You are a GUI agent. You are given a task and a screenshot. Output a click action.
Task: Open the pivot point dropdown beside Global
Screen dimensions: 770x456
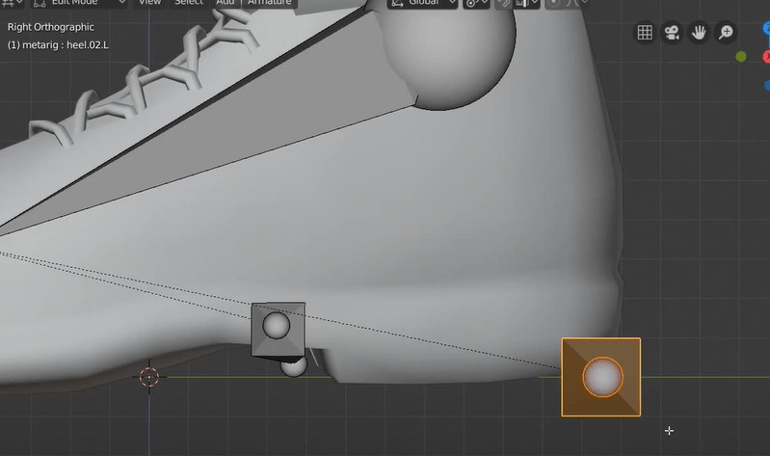coord(476,4)
